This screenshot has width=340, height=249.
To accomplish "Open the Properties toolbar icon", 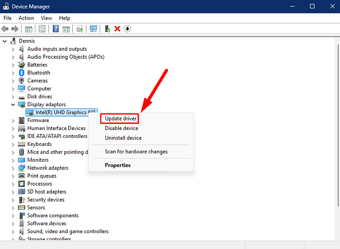I will (42, 29).
